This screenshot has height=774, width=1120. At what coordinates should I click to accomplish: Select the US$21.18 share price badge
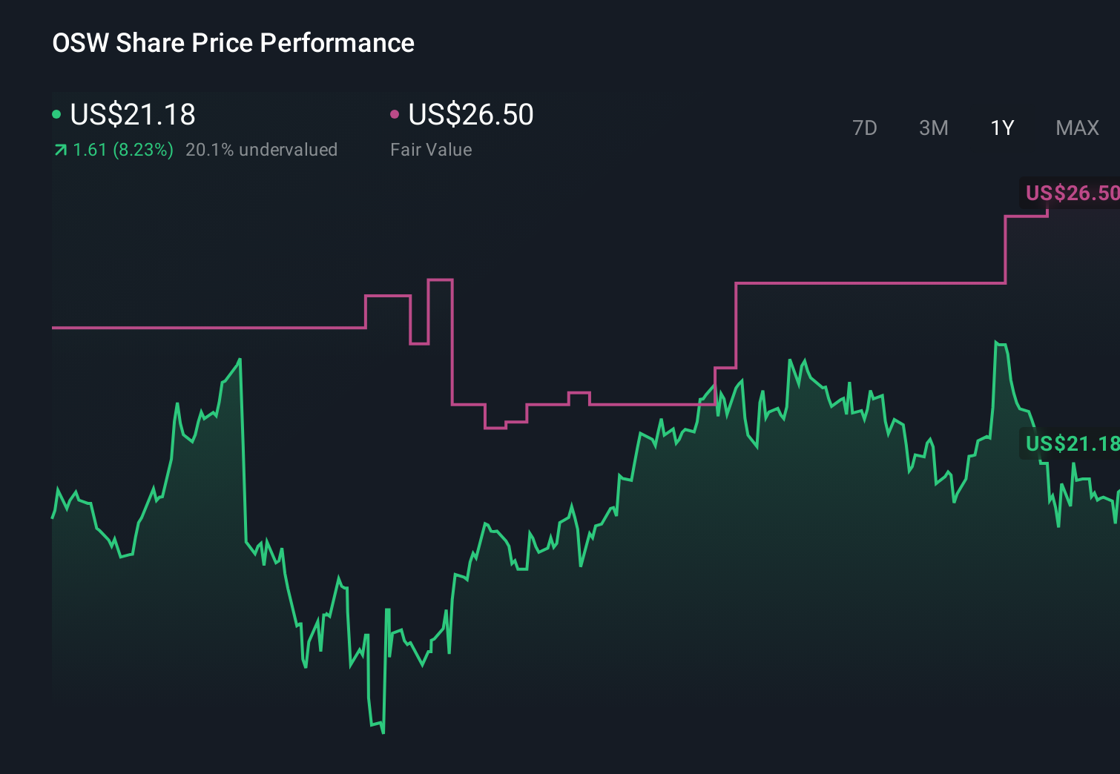[x=1071, y=444]
